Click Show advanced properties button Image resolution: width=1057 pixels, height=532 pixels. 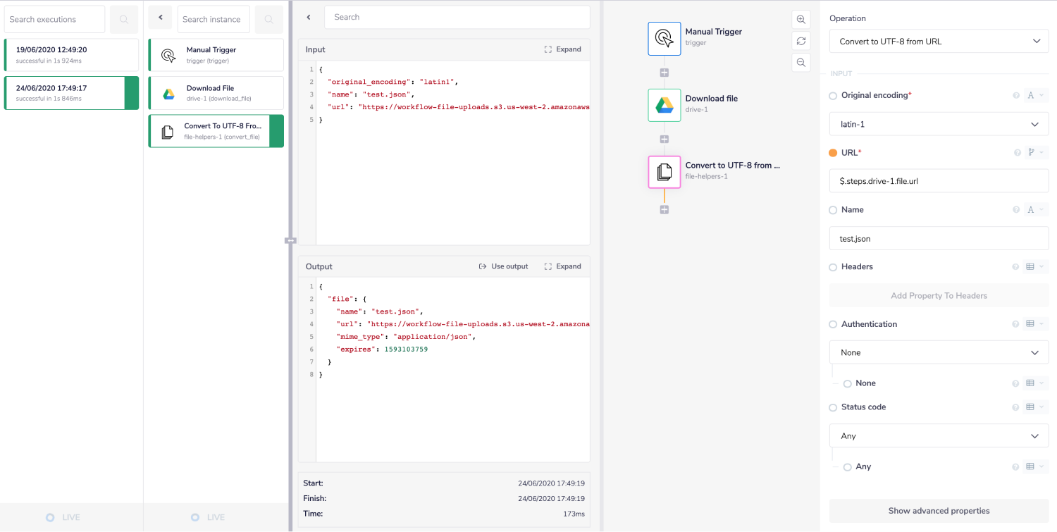[x=939, y=511]
